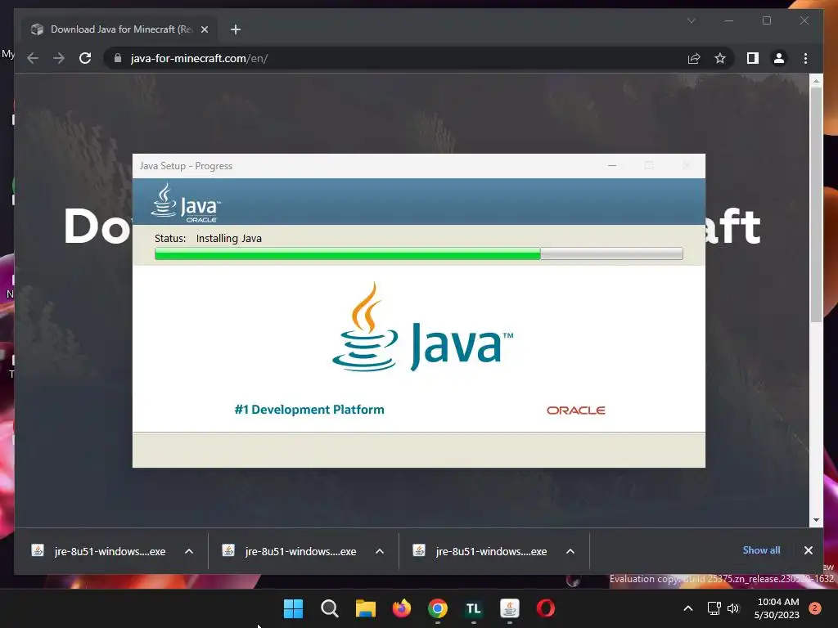Click the 'Installing Java' status text
This screenshot has height=628, width=838.
[x=229, y=238]
